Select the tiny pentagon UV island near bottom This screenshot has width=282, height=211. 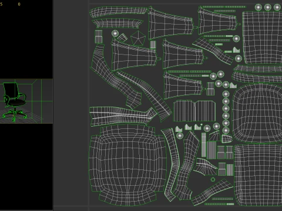click(213, 179)
